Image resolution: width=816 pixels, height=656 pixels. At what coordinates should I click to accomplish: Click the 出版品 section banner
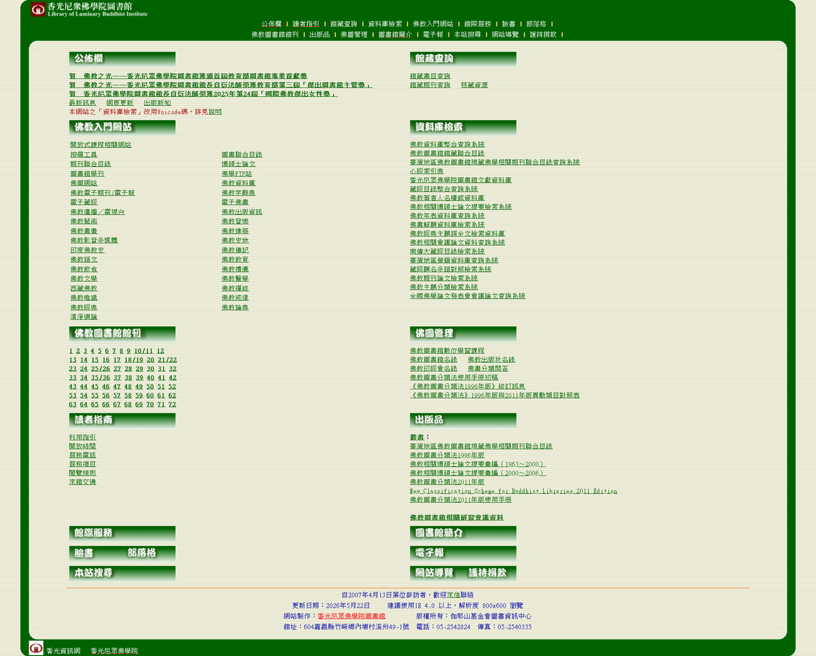tap(463, 421)
